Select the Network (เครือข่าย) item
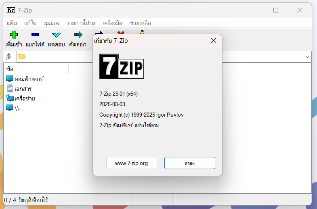317x209 pixels. (24, 98)
